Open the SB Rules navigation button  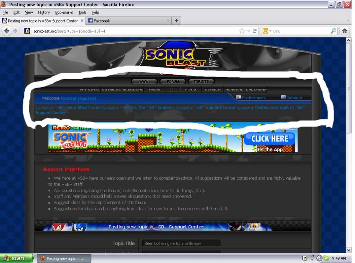111,90
